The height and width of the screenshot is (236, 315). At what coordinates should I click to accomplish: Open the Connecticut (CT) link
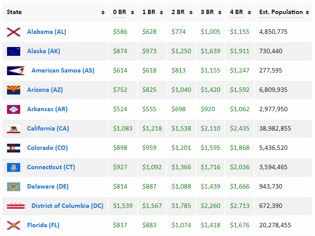(x=51, y=167)
